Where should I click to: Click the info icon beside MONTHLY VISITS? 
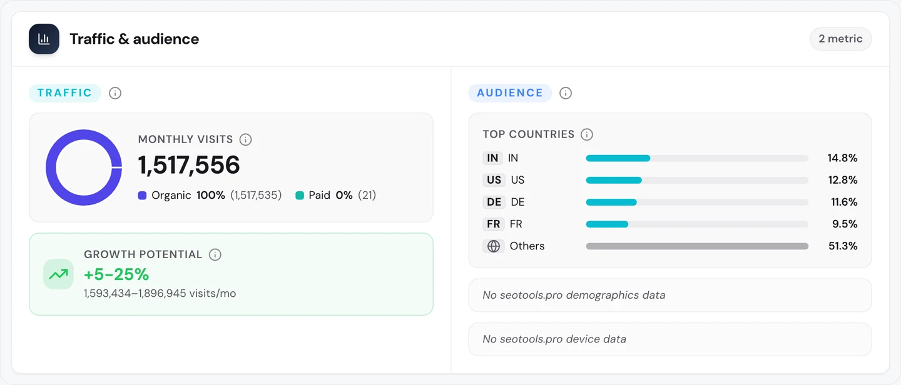[246, 139]
